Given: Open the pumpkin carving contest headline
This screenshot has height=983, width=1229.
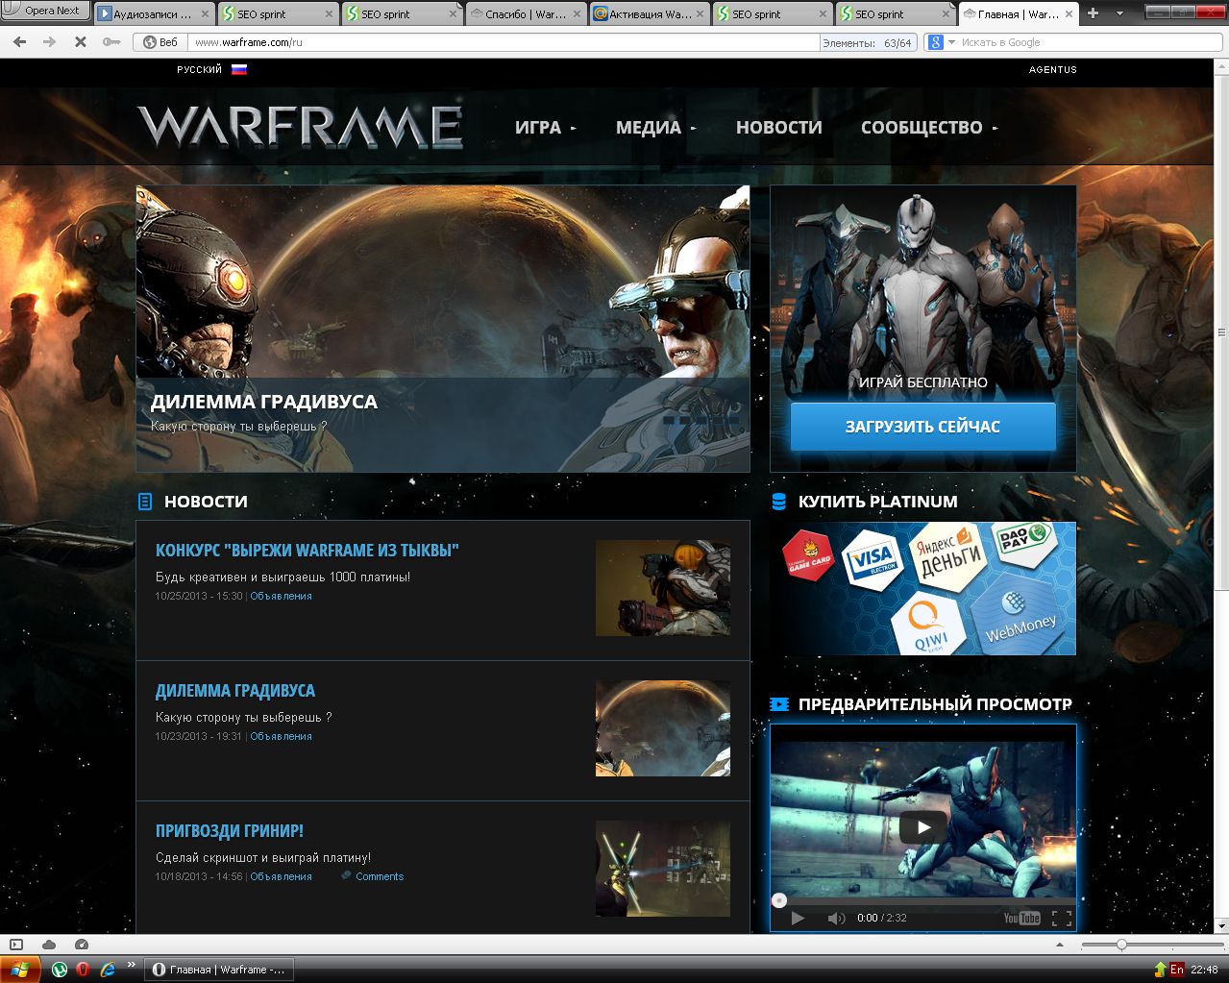Looking at the screenshot, I should coord(307,551).
